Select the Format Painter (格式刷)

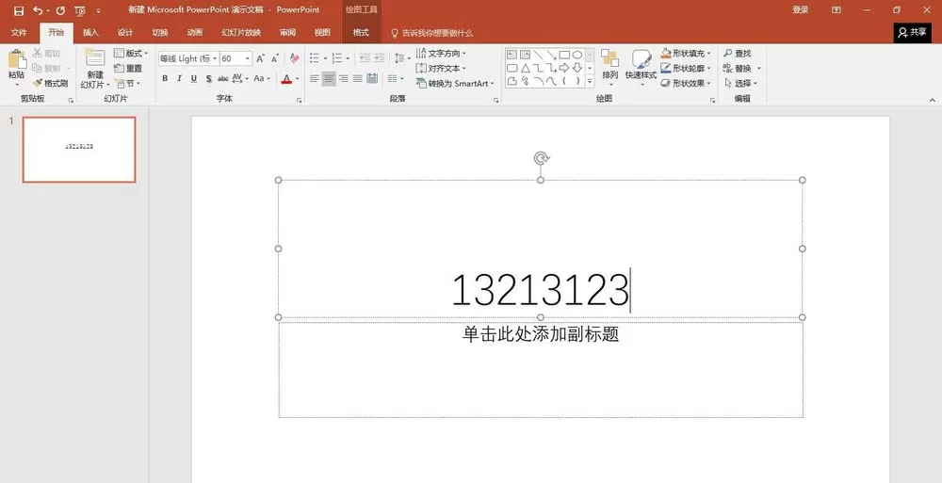coord(51,83)
